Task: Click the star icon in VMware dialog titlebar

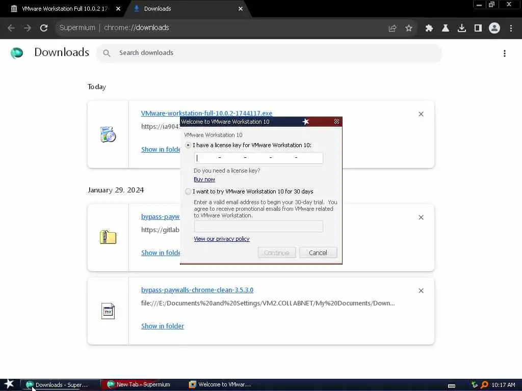Action: [306, 122]
